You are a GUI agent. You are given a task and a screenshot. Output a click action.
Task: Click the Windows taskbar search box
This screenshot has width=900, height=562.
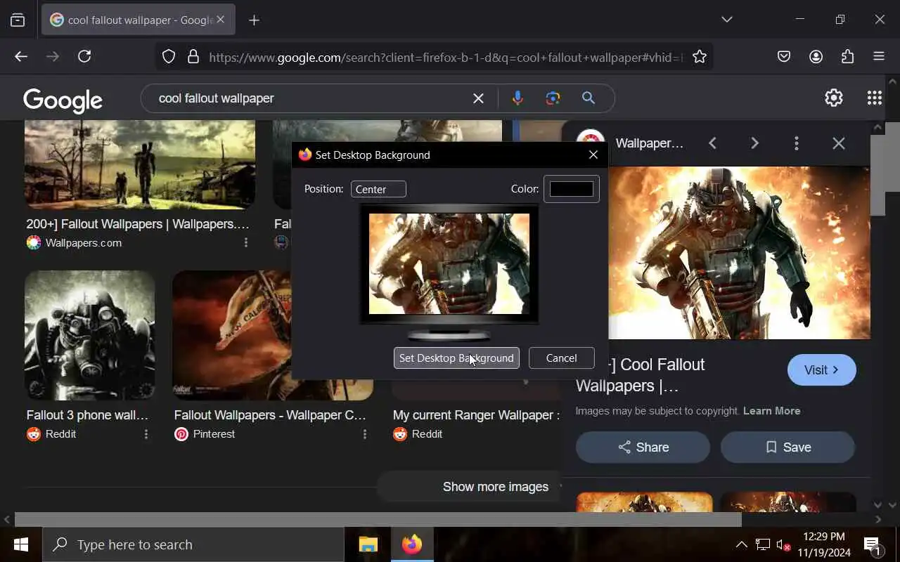[193, 544]
